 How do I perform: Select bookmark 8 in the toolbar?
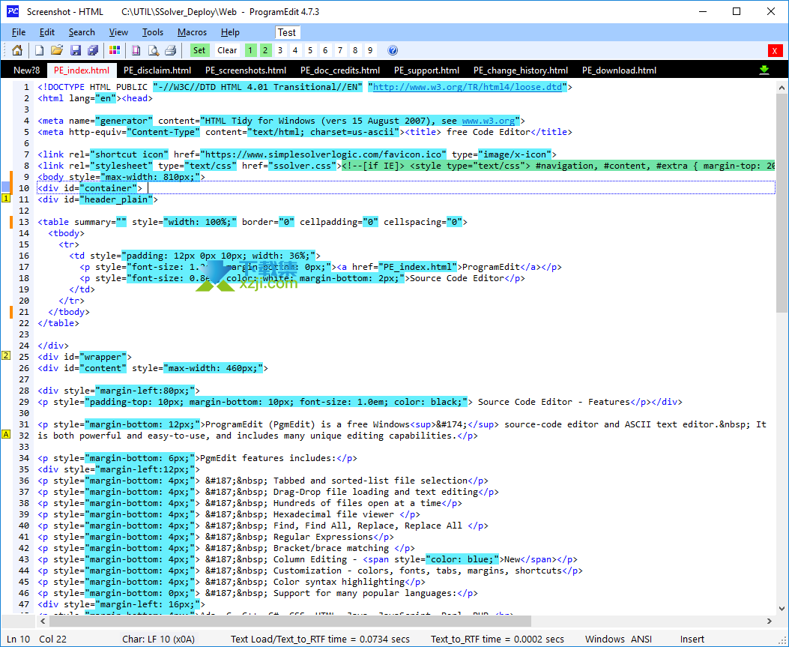pyautogui.click(x=355, y=50)
